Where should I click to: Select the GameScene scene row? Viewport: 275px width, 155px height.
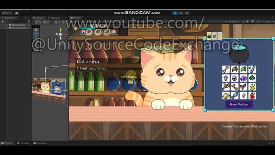(x=15, y=25)
